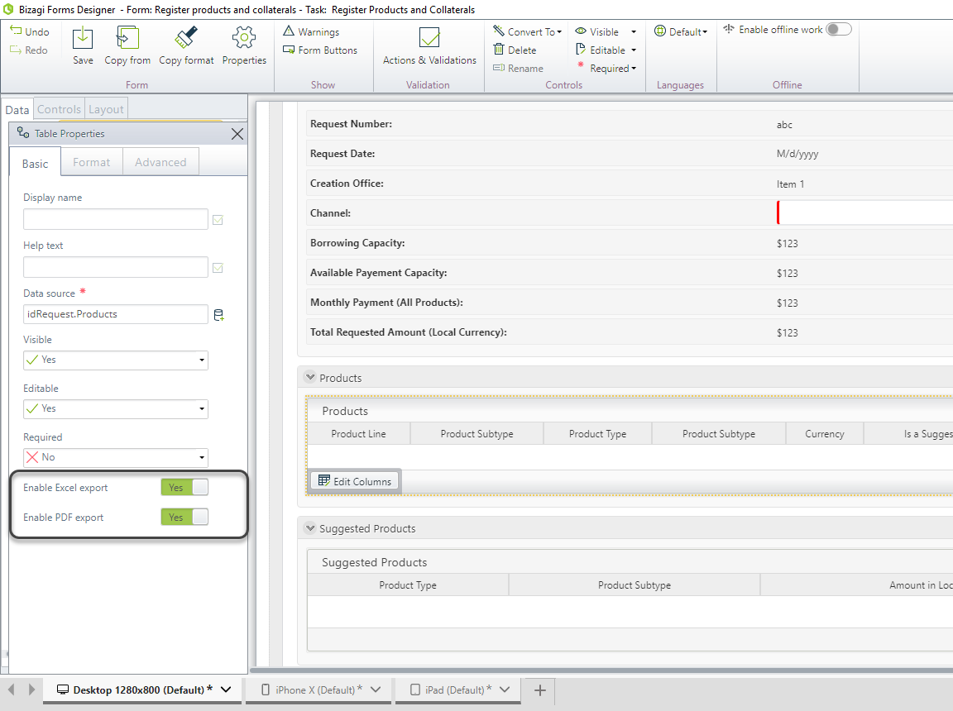Viewport: 953px width, 711px height.
Task: Open the data source picker icon
Action: coord(218,314)
